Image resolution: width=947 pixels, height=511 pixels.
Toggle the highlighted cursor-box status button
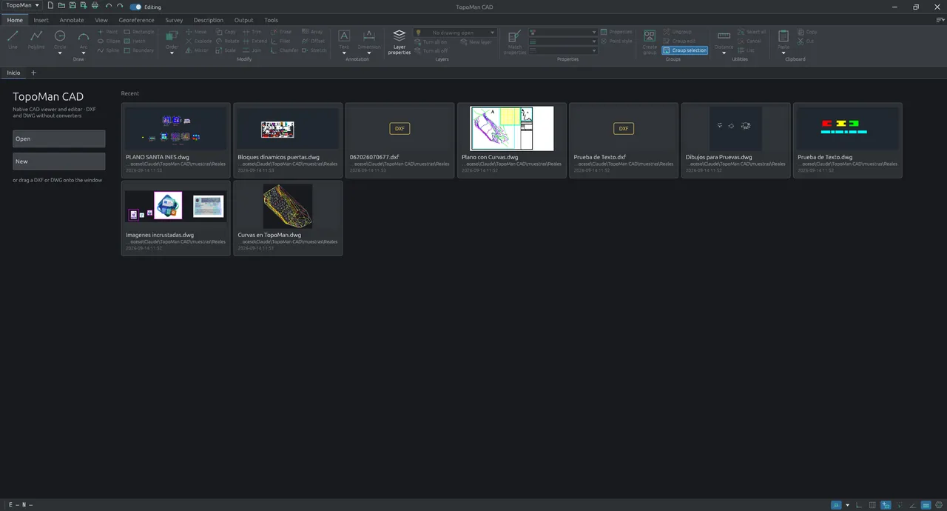(886, 505)
